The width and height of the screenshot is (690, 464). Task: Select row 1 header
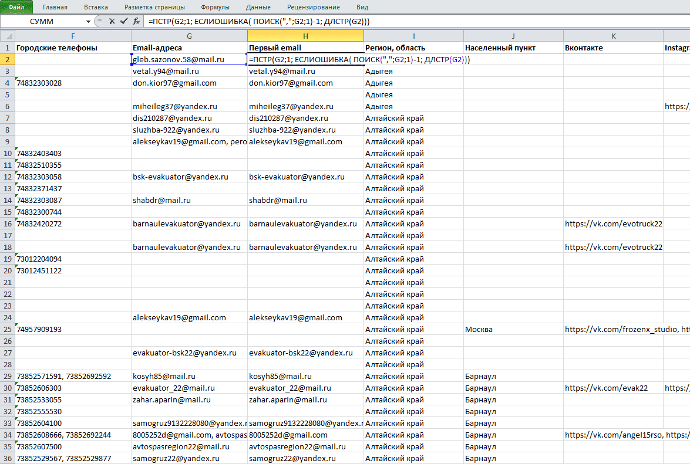click(8, 48)
